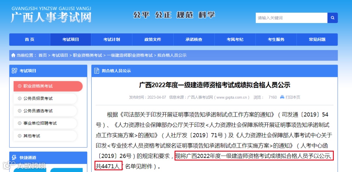Click the arrow icon beside 事业单位招聘考试
The image size is (352, 172).
[20, 123]
